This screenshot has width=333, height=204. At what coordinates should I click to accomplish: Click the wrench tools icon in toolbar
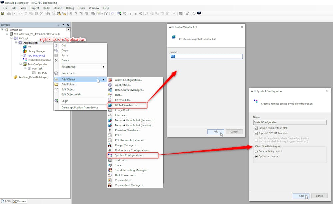click(x=140, y=13)
